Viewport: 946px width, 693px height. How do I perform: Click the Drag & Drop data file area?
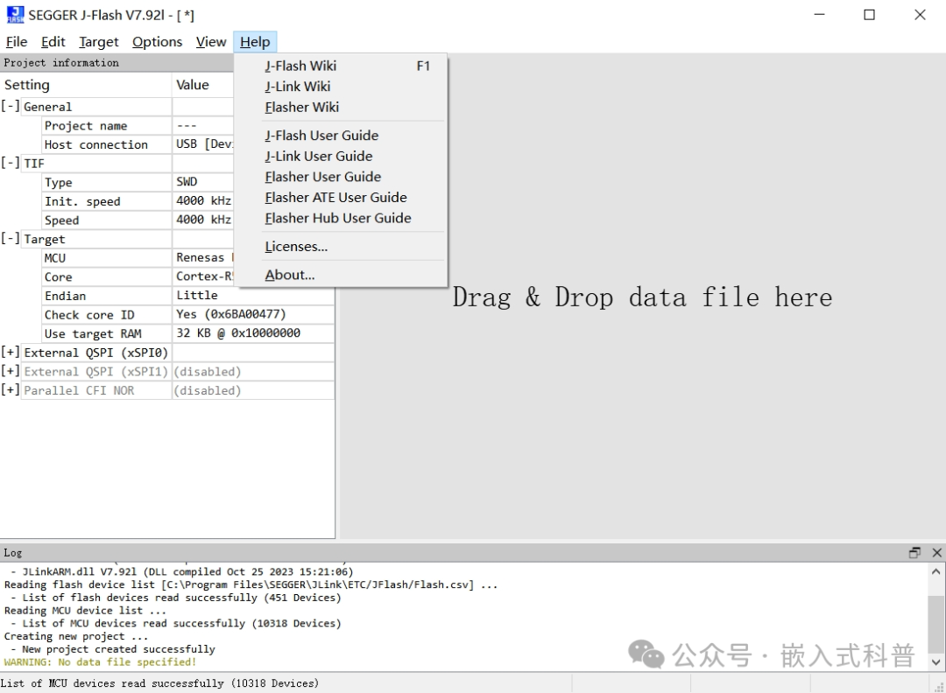[643, 297]
